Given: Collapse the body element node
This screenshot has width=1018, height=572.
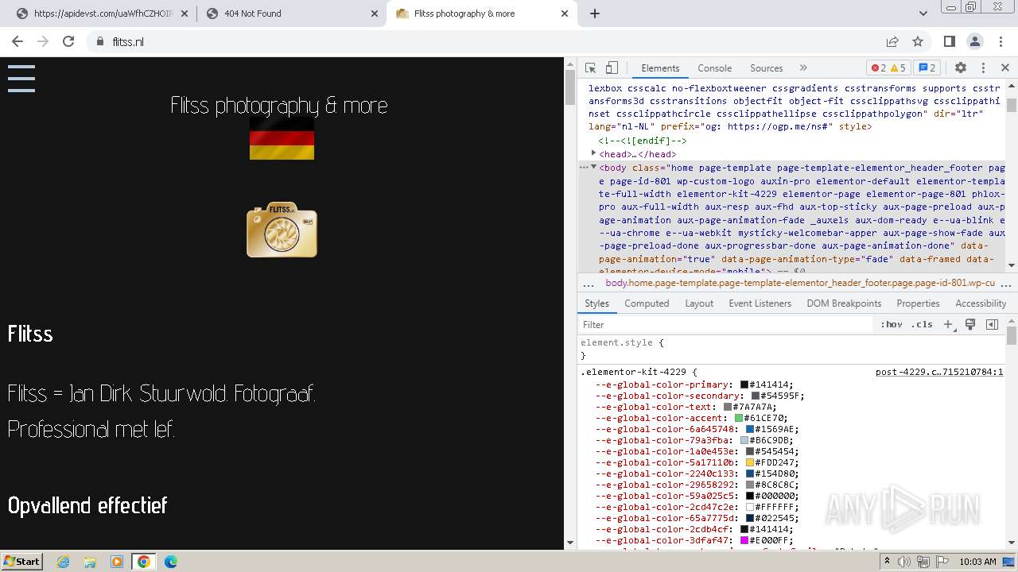Looking at the screenshot, I should 593,168.
